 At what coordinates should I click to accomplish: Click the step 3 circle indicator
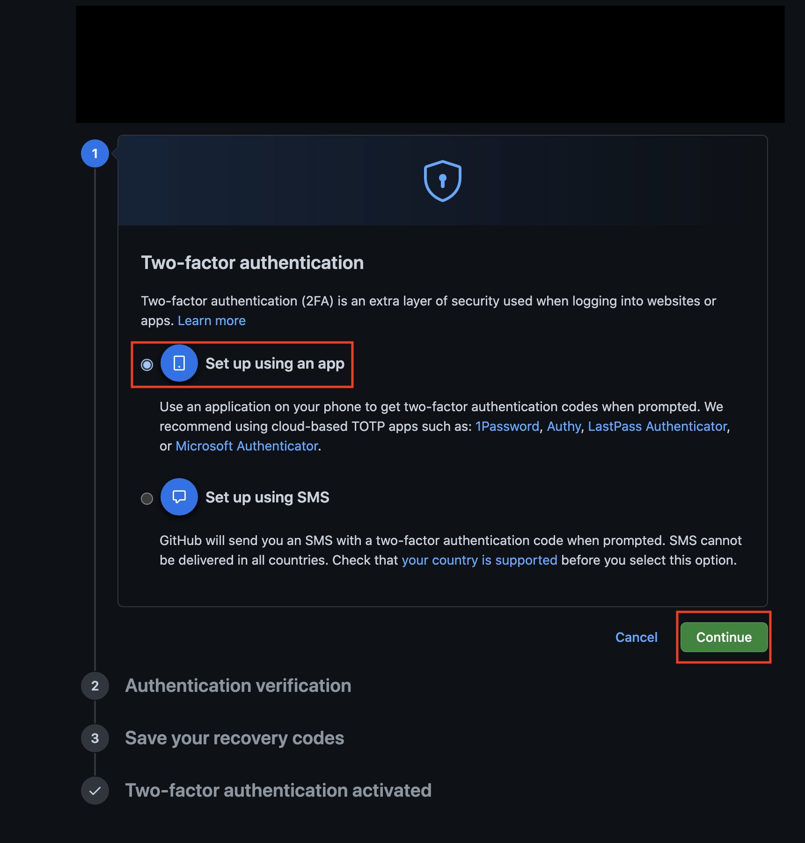[95, 738]
